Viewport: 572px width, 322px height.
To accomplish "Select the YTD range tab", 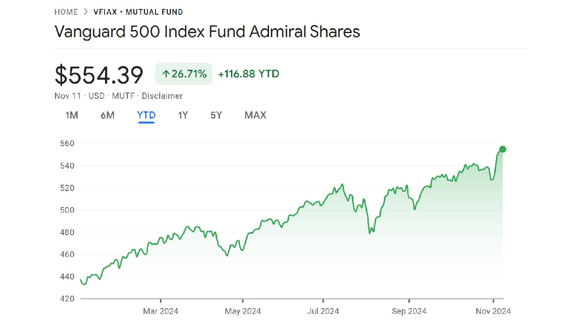I will point(146,115).
